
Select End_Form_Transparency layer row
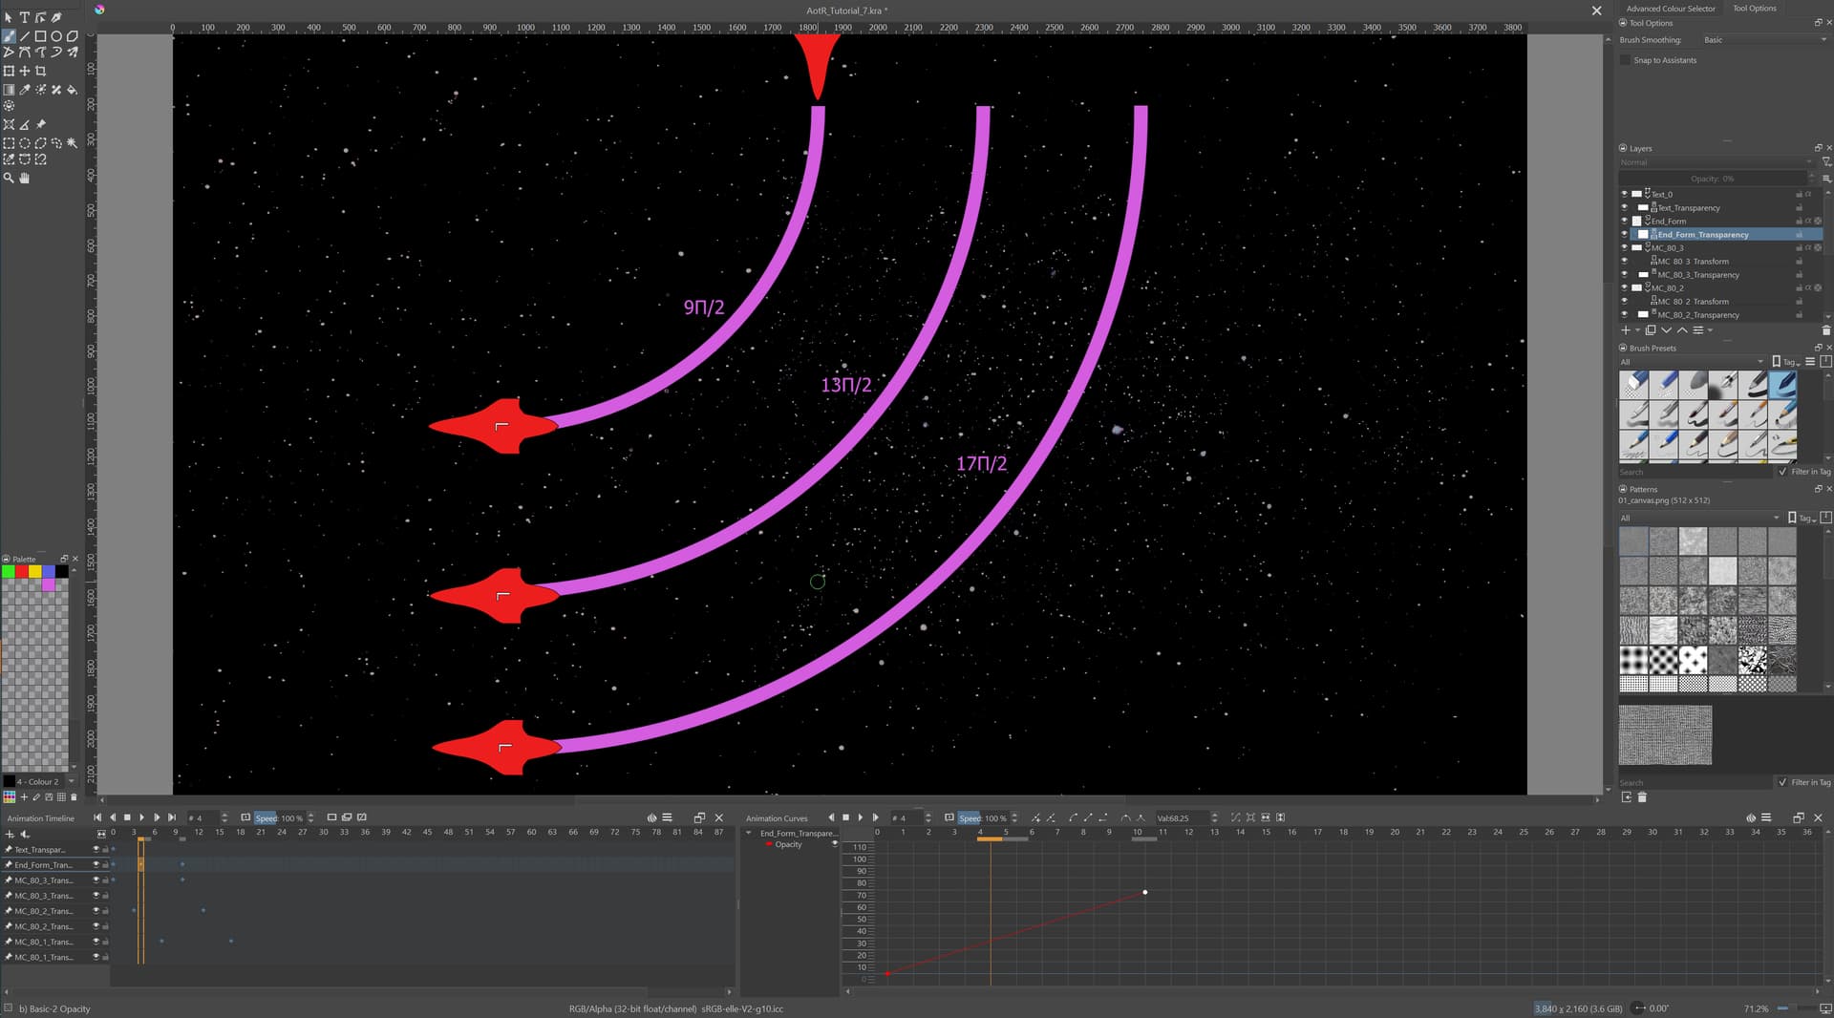(1726, 234)
